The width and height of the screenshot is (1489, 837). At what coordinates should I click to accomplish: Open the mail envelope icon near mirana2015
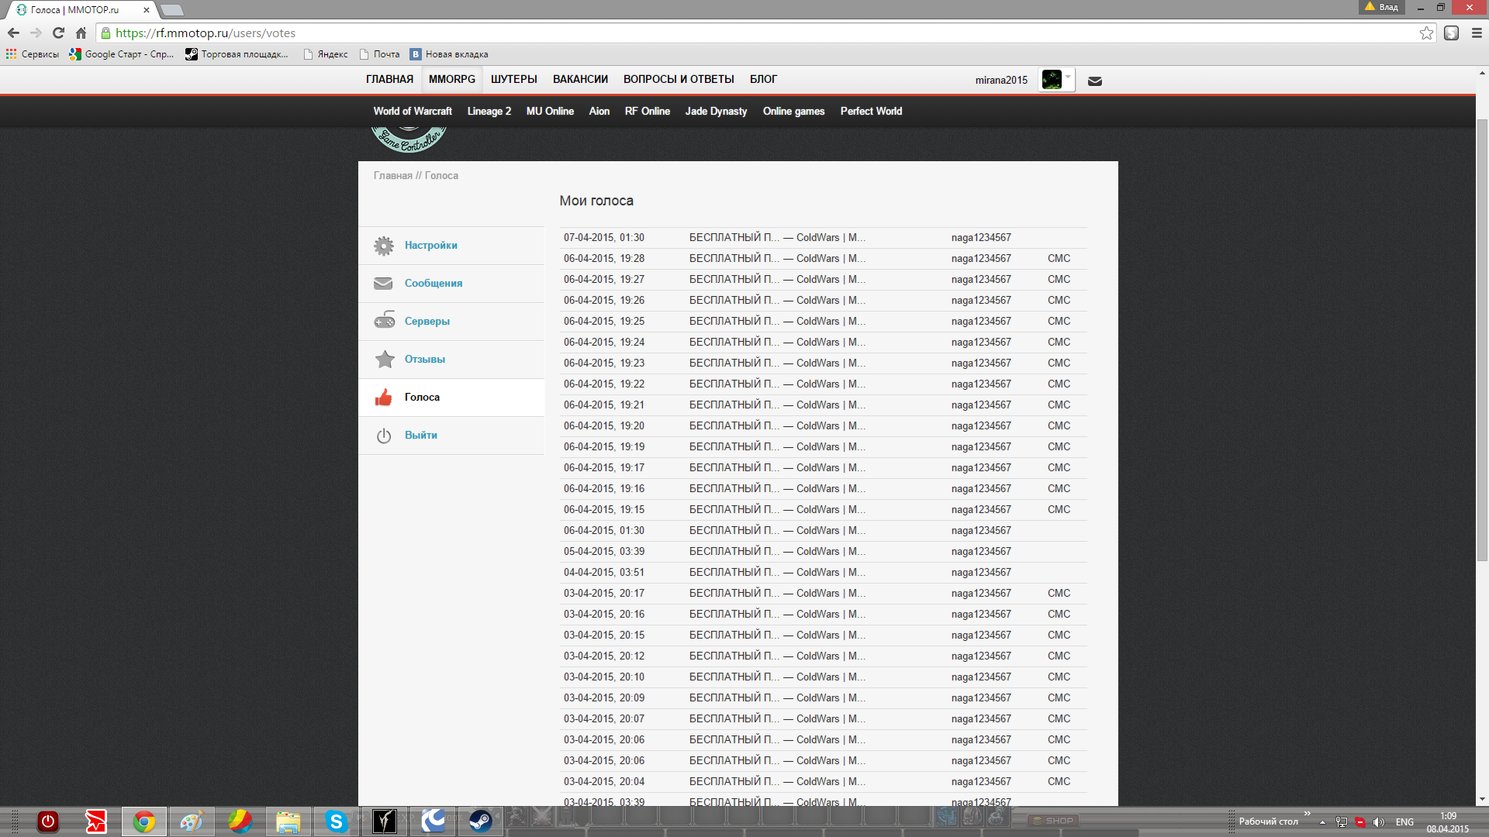point(1095,81)
